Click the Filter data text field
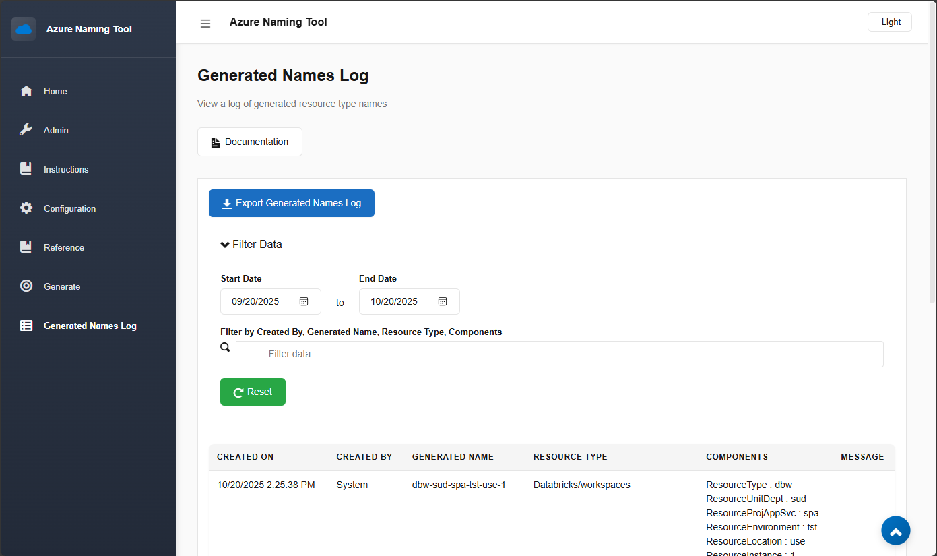 (559, 354)
